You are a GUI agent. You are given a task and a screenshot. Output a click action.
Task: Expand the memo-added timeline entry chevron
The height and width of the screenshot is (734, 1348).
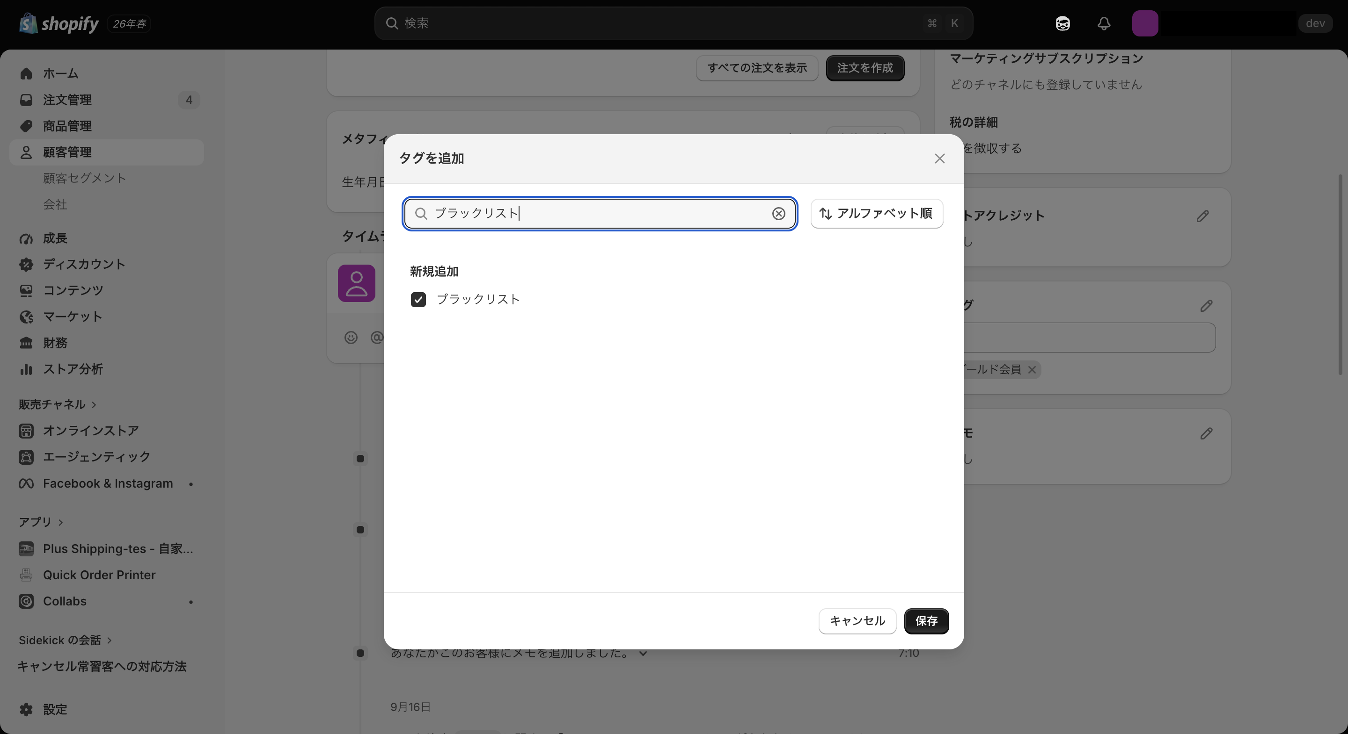[x=643, y=653]
